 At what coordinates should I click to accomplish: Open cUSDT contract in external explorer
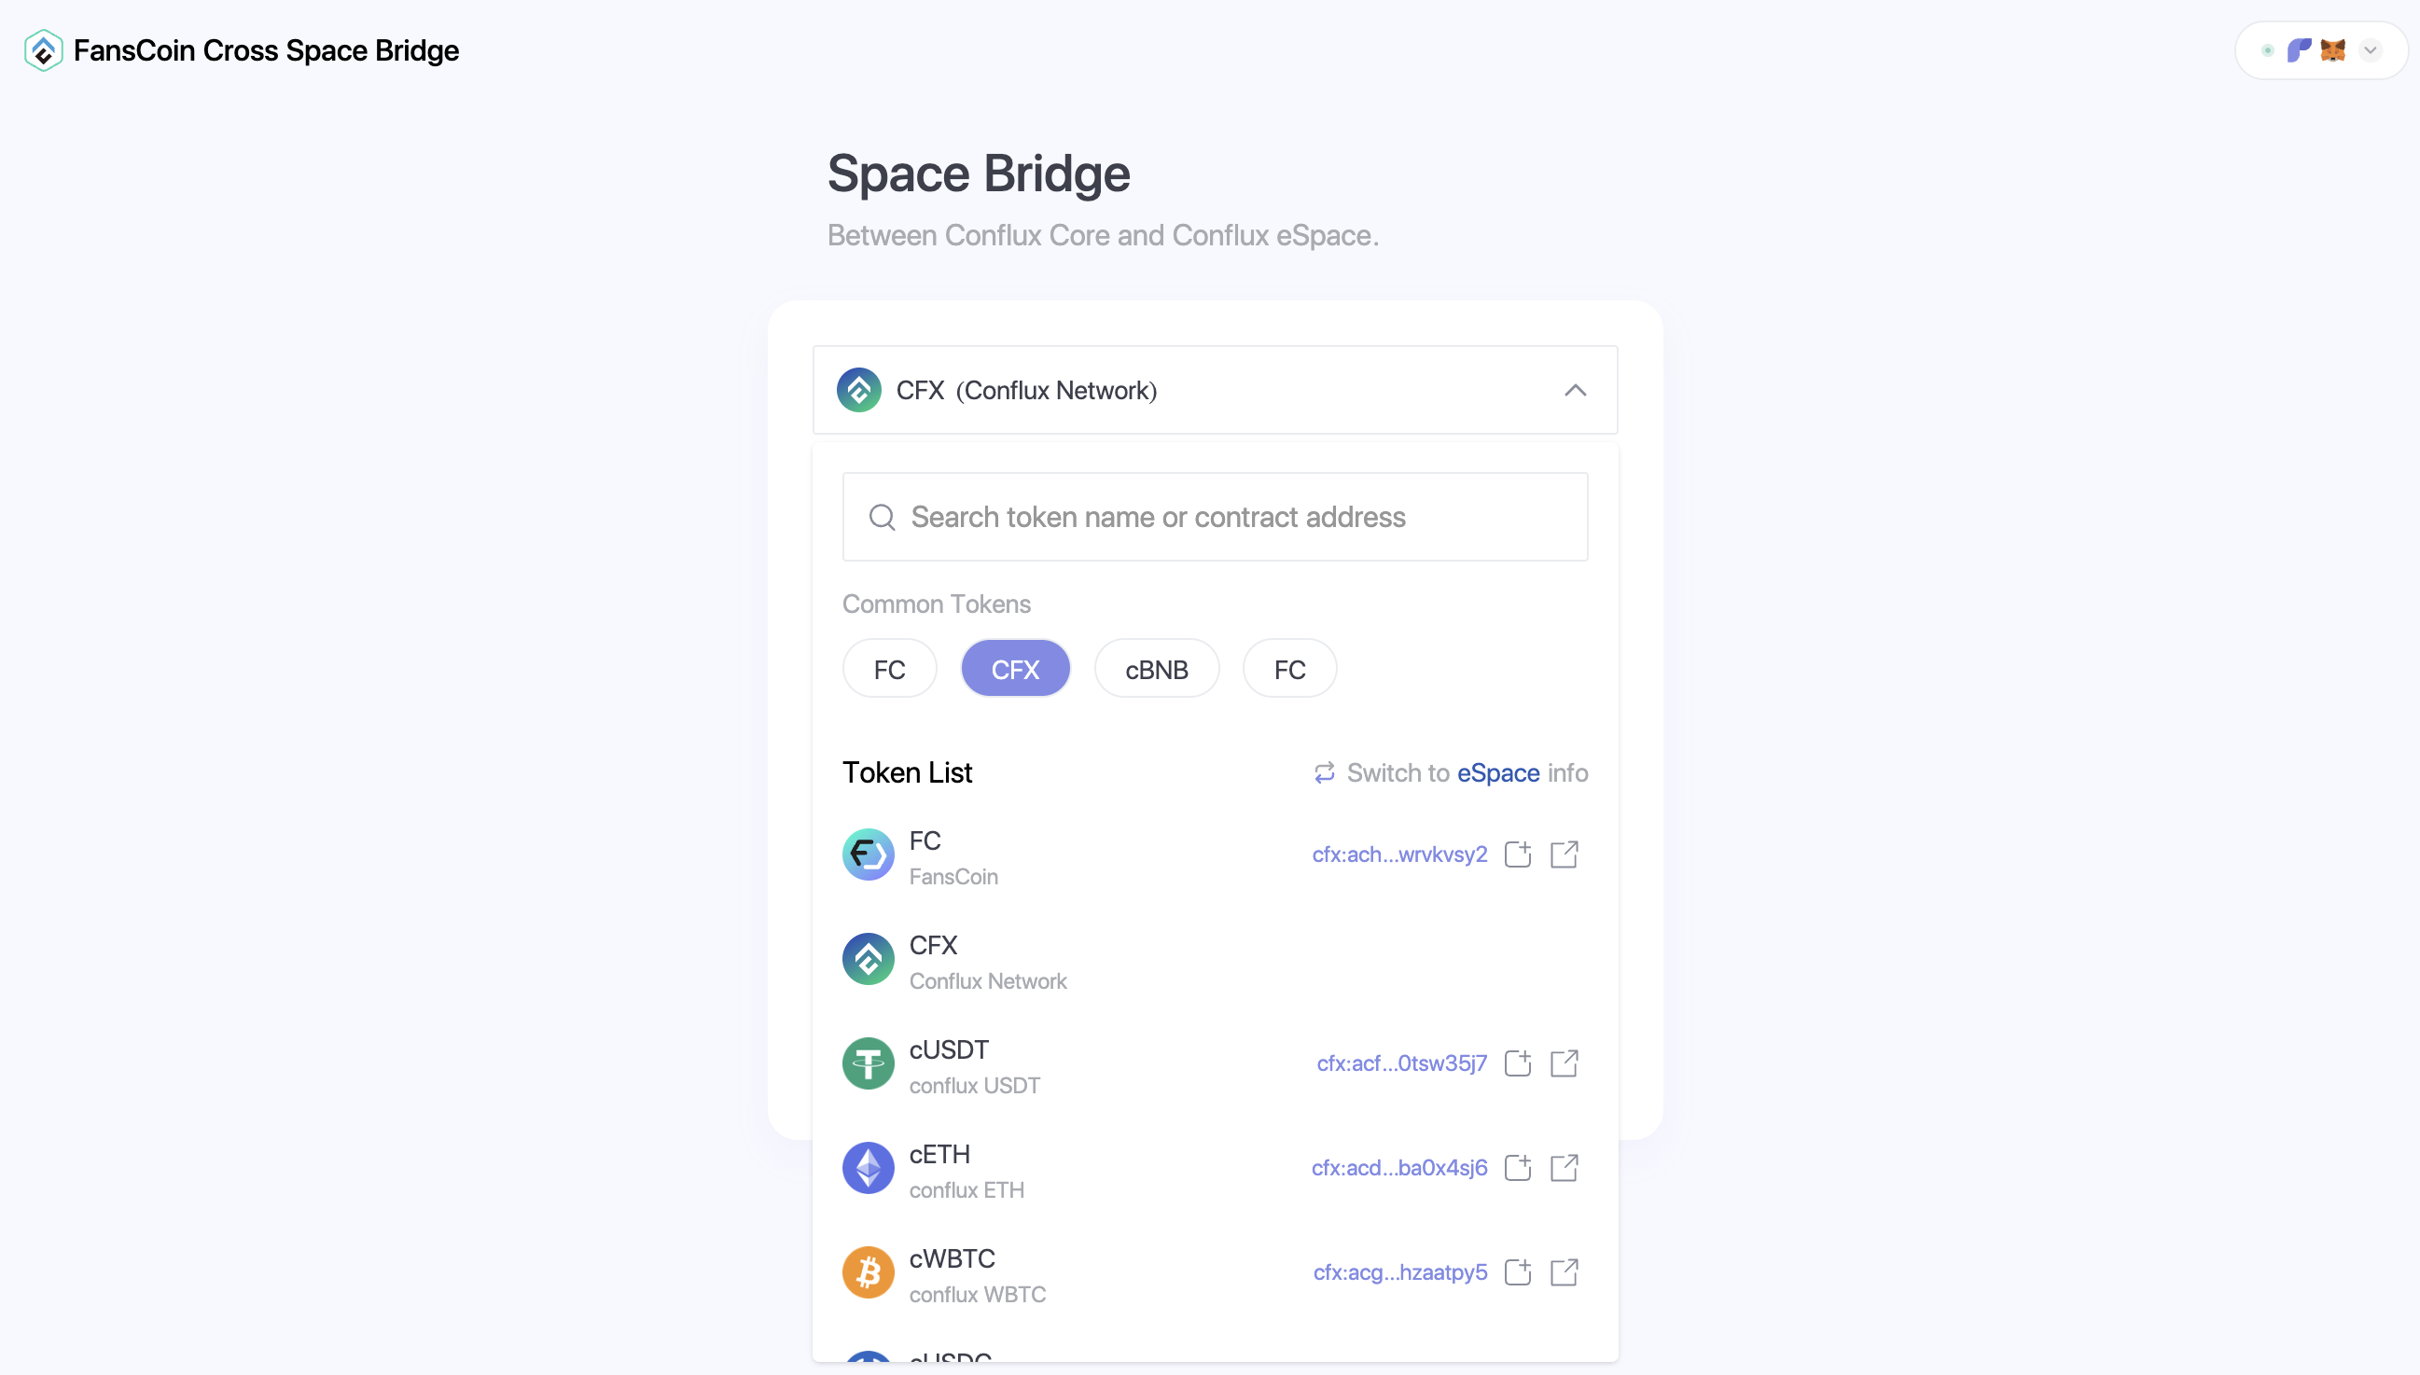point(1565,1063)
